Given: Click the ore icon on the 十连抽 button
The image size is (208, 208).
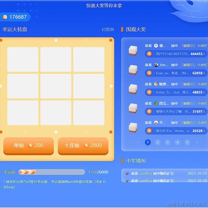Looking at the screenshot, I should (86, 145).
